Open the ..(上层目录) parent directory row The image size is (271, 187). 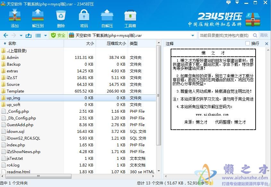(78, 51)
